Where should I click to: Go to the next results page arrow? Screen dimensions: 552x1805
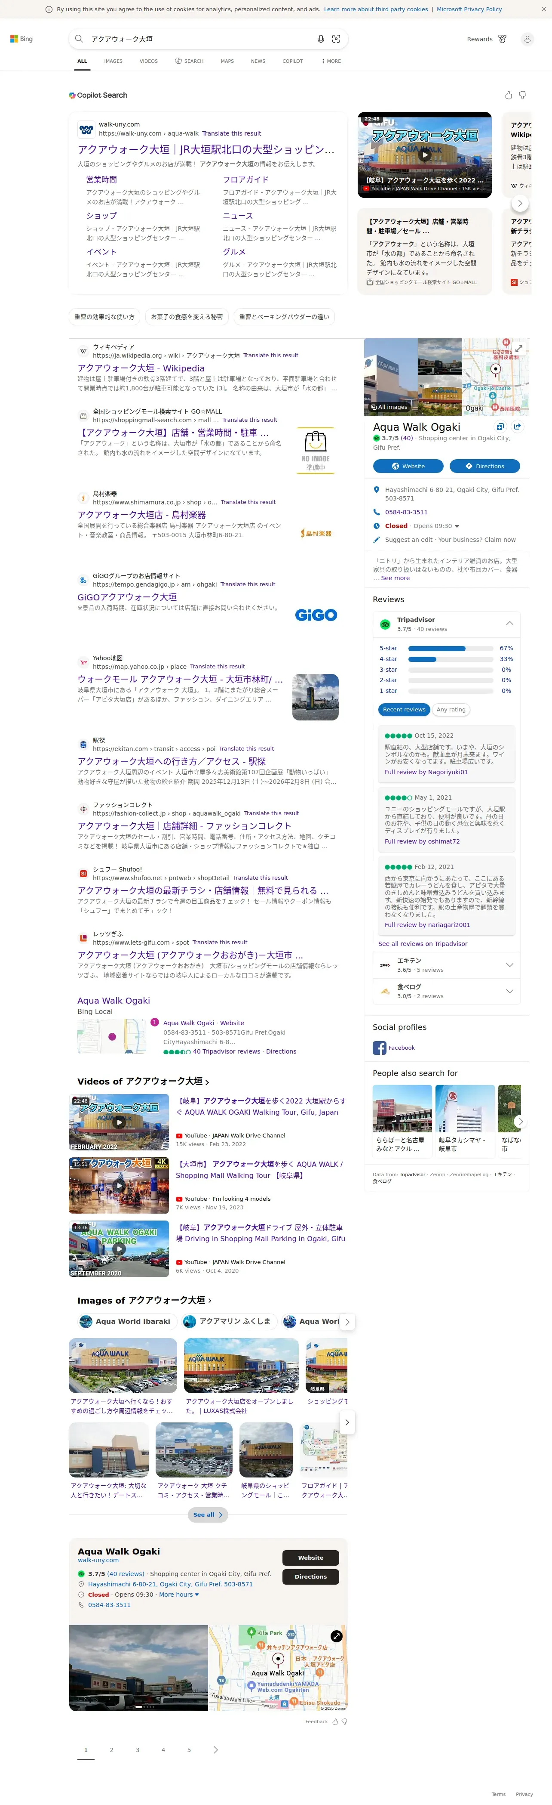(215, 1749)
